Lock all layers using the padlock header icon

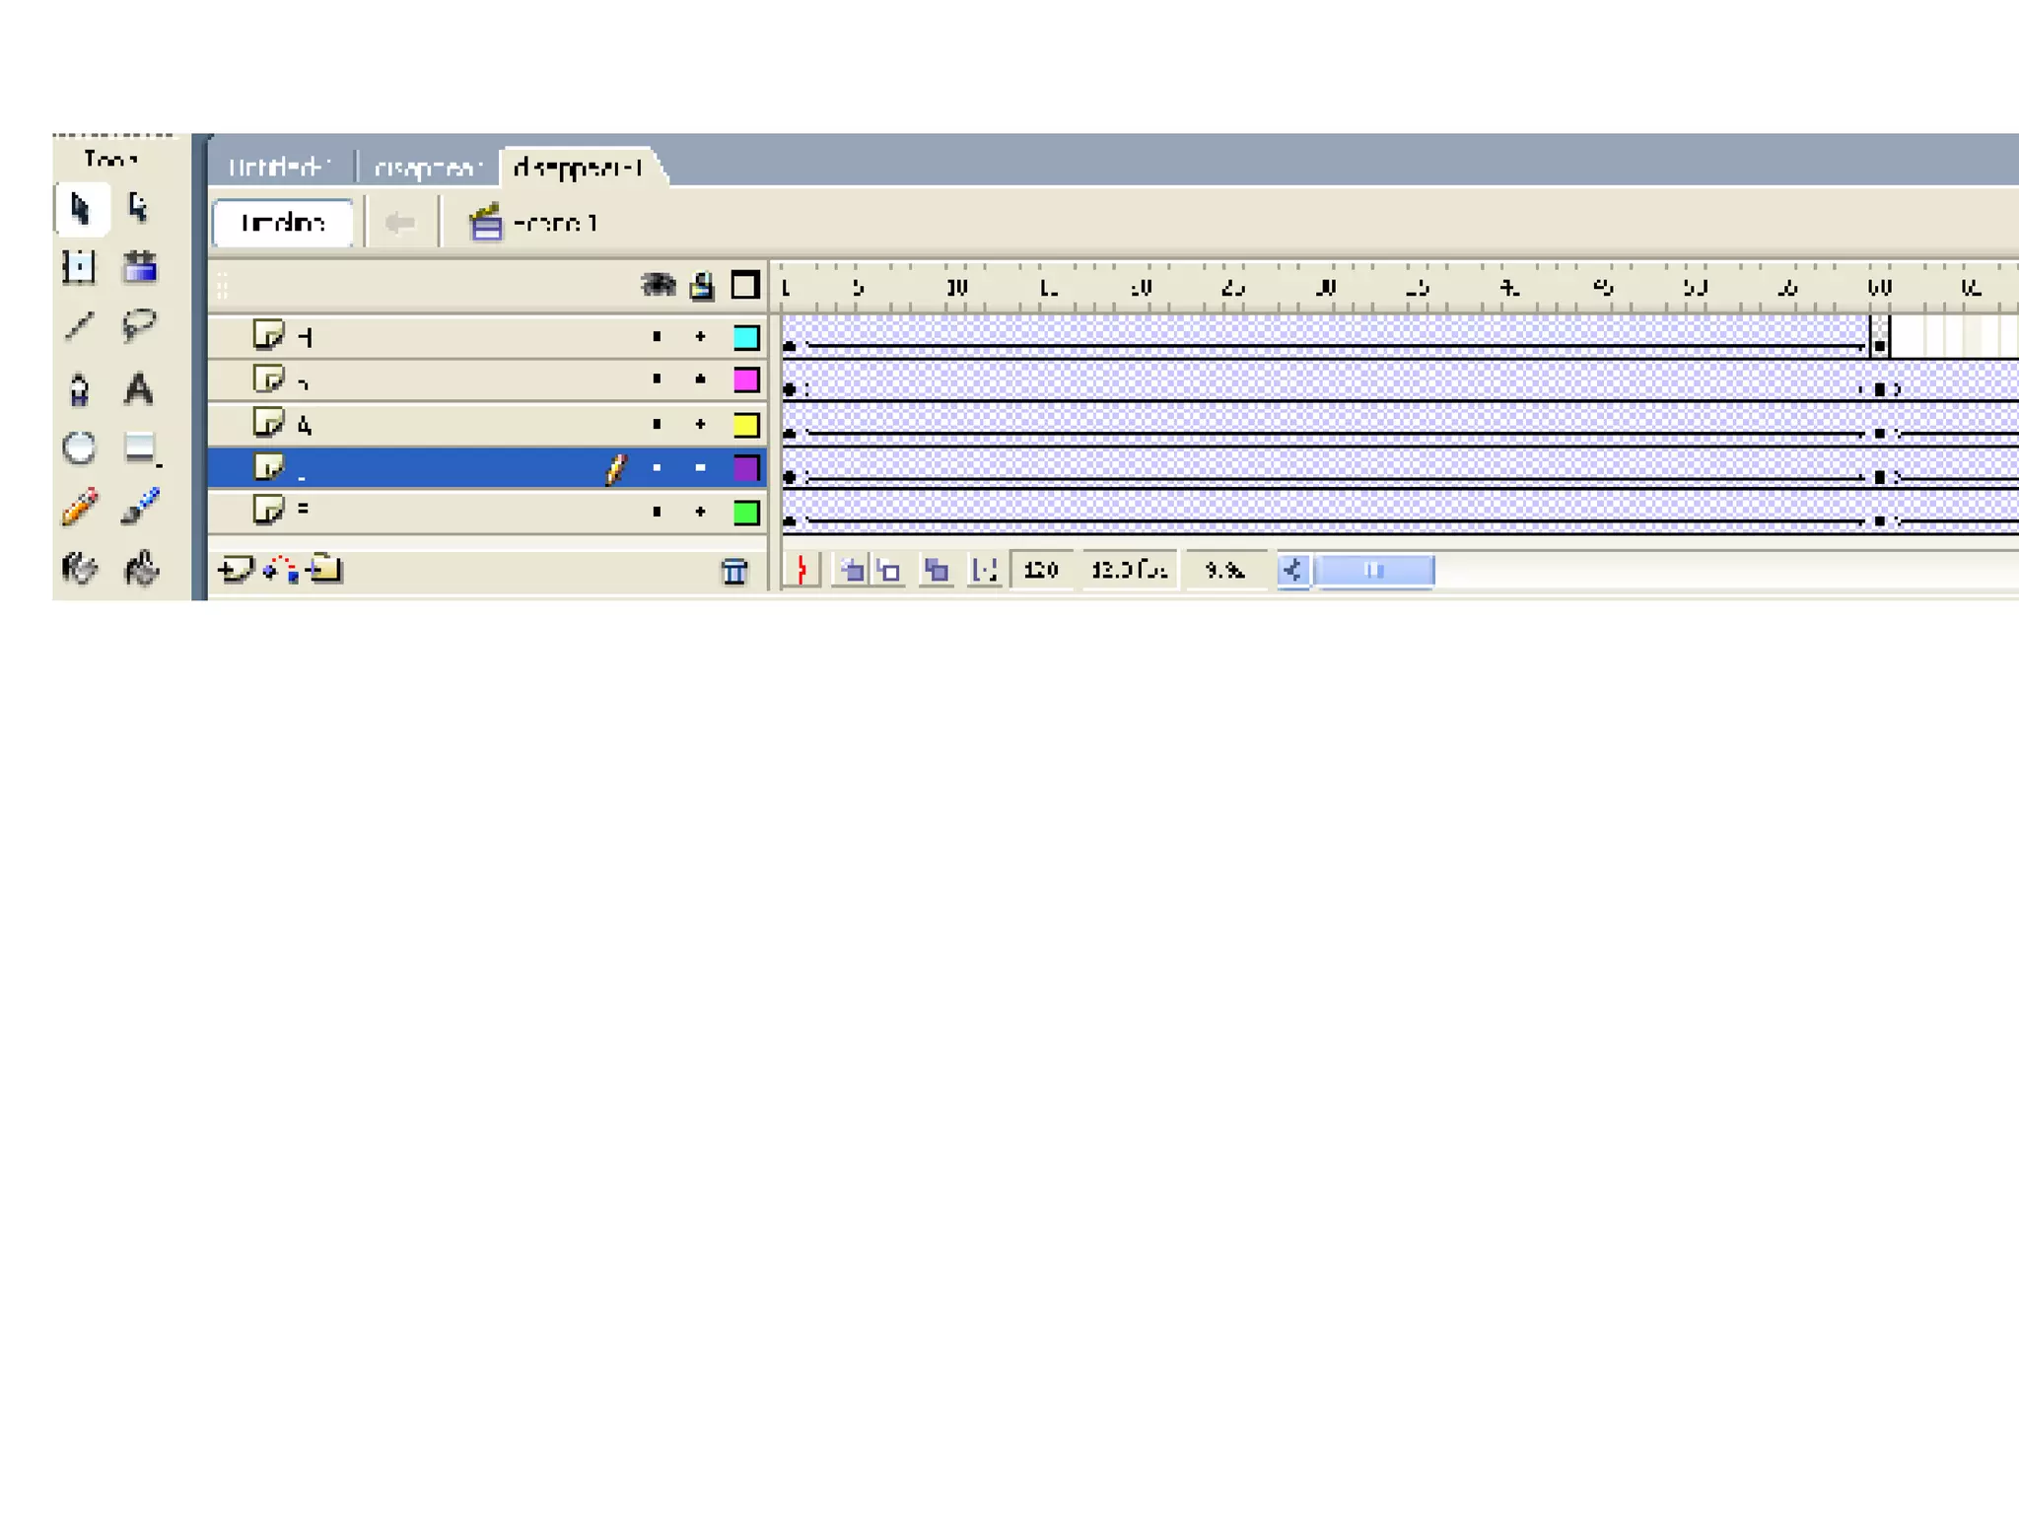pos(702,286)
